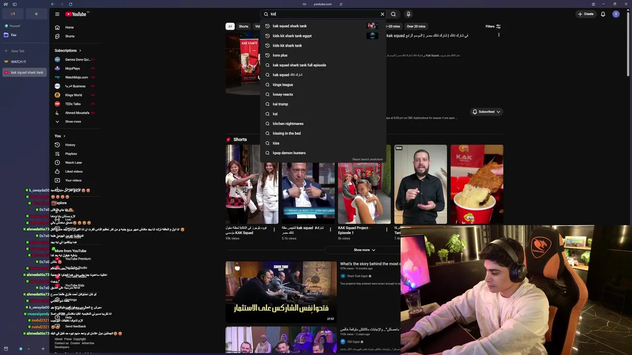Screen dimensions: 632x355
Task: Click the Create button
Action: (x=586, y=14)
